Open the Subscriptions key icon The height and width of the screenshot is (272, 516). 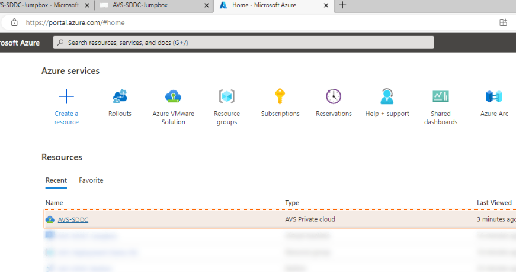click(x=280, y=96)
